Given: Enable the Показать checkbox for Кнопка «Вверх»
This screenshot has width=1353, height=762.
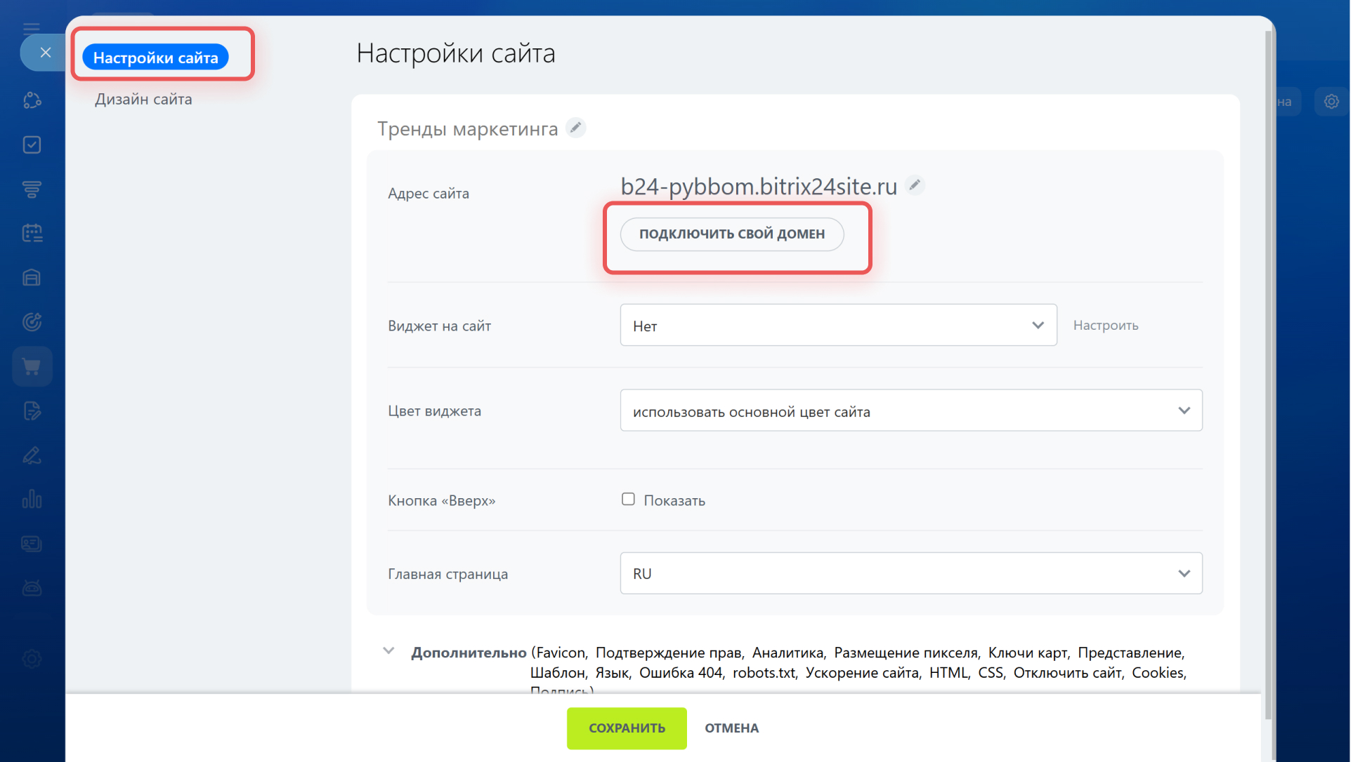Looking at the screenshot, I should (628, 499).
